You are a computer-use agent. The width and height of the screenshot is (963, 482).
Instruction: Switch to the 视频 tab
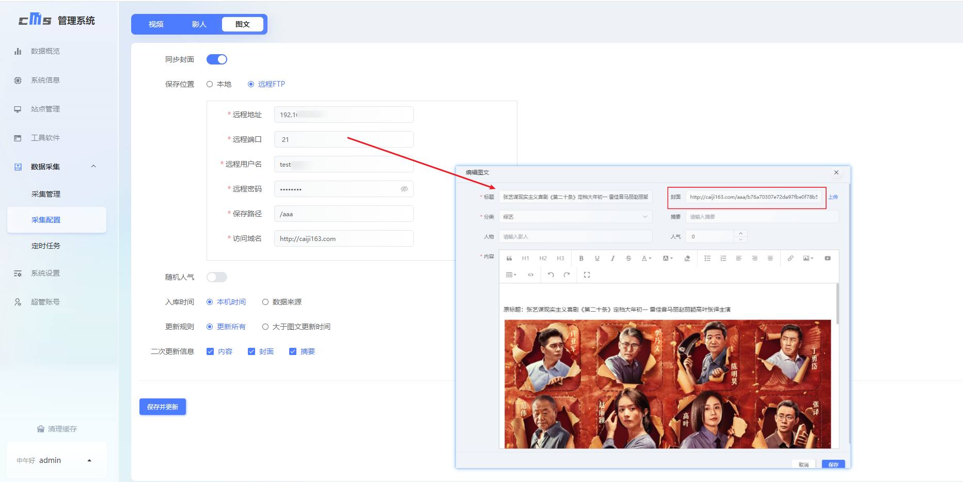[156, 24]
